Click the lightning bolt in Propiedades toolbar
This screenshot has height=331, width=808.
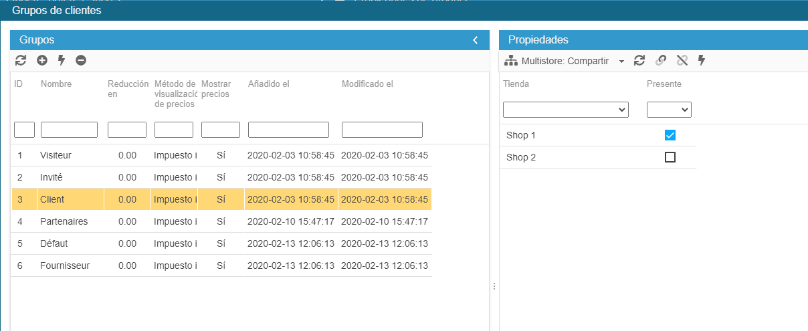click(702, 61)
